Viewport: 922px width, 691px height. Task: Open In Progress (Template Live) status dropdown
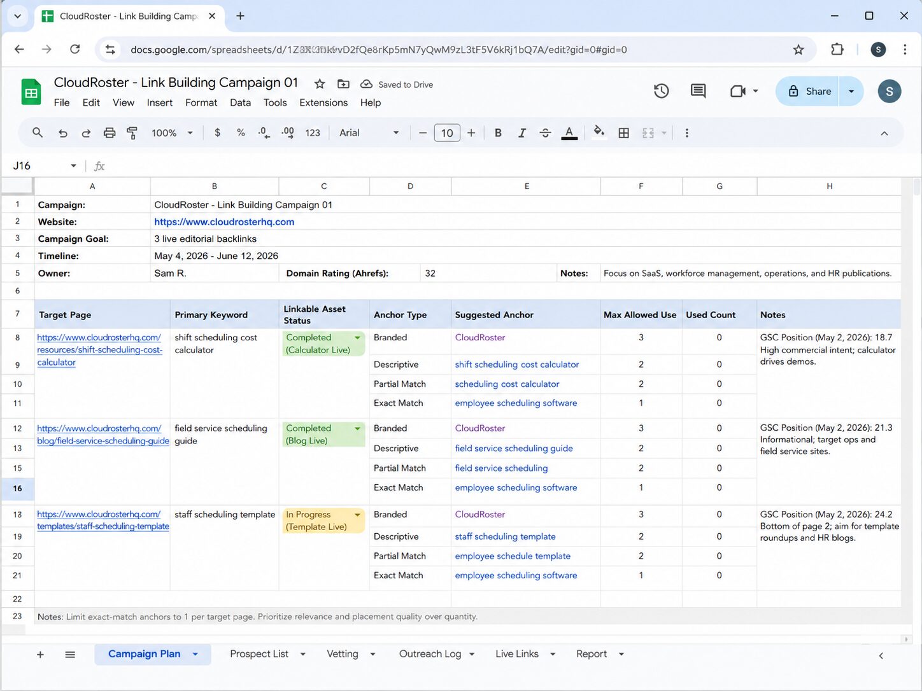[x=357, y=515]
